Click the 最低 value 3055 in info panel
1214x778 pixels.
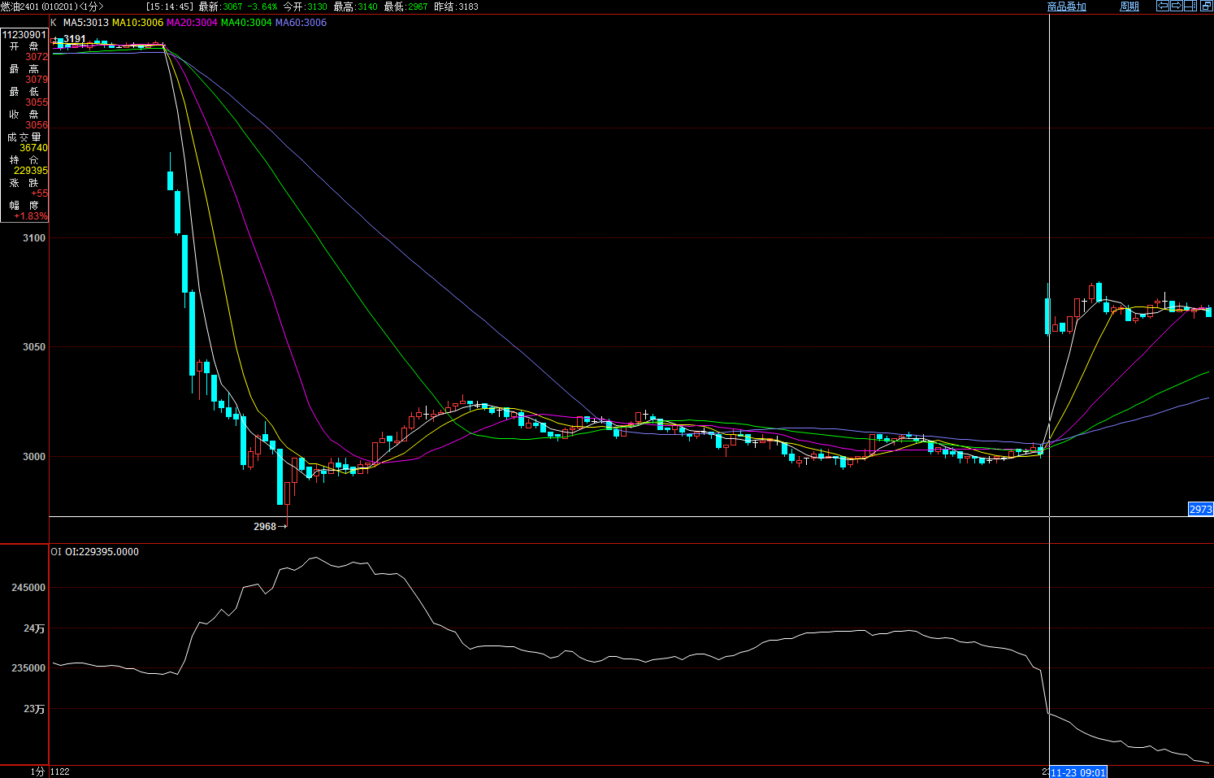coord(37,102)
